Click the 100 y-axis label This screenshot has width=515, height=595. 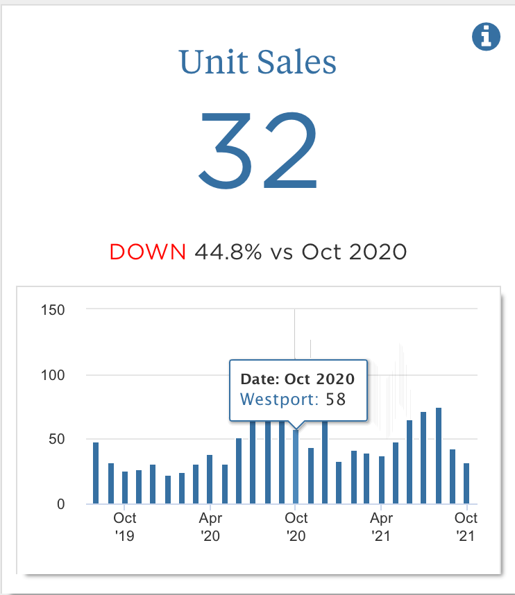[x=53, y=375]
